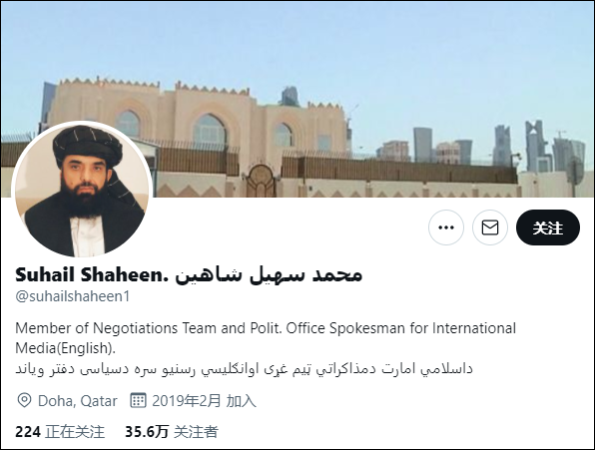Image resolution: width=595 pixels, height=450 pixels.
Task: Click the envelope message icon
Action: point(490,227)
